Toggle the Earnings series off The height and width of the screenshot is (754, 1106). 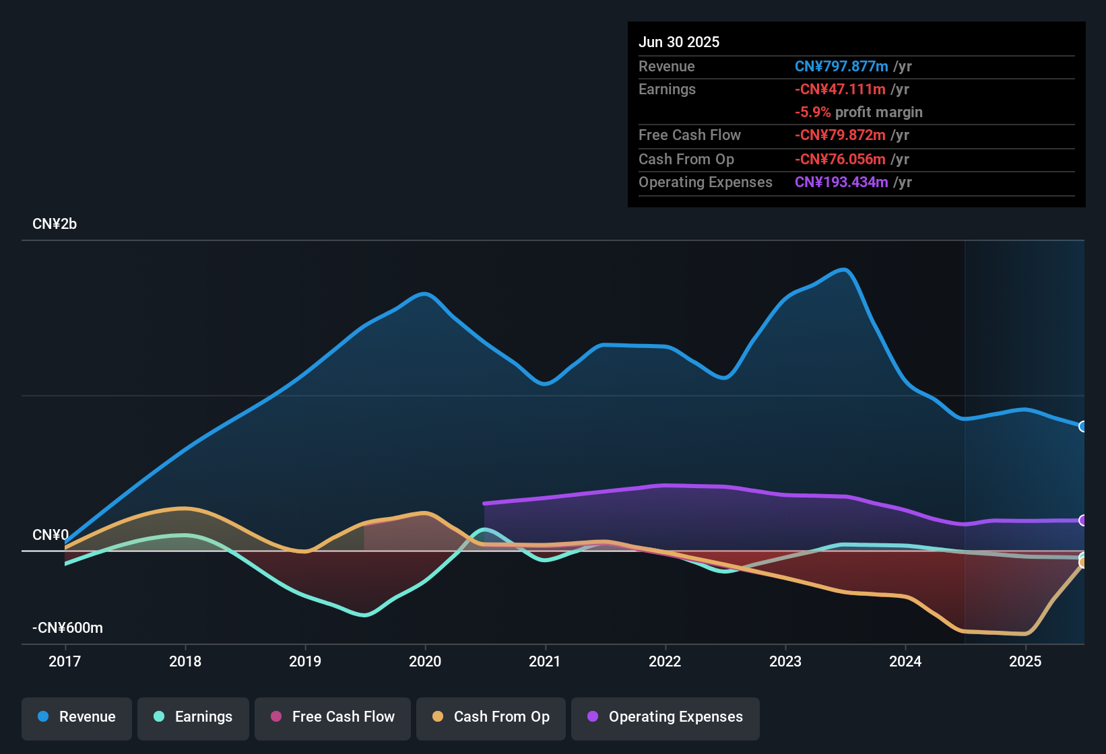(x=193, y=717)
